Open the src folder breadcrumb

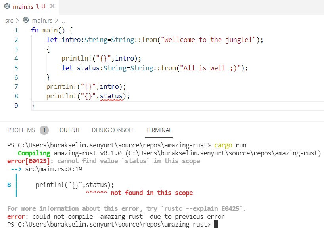click(x=9, y=20)
